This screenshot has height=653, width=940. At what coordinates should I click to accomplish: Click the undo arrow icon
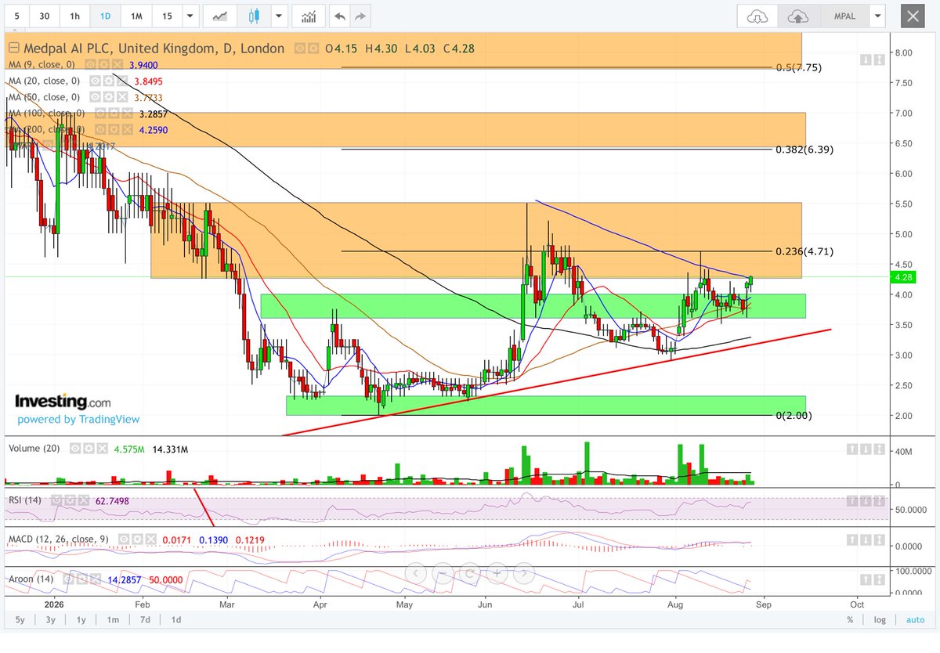pos(339,16)
